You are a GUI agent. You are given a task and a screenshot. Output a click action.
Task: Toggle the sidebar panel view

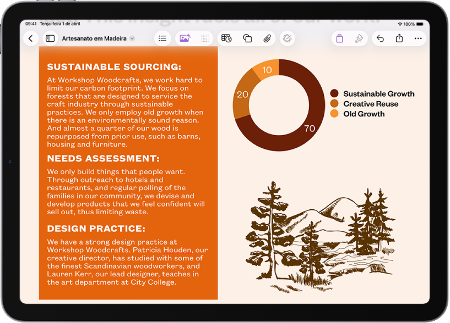[x=50, y=38]
